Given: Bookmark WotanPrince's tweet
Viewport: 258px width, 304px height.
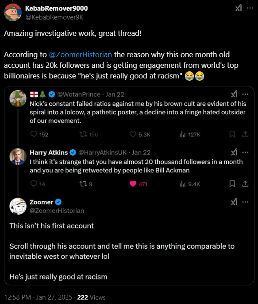Looking at the screenshot, I should 232,134.
